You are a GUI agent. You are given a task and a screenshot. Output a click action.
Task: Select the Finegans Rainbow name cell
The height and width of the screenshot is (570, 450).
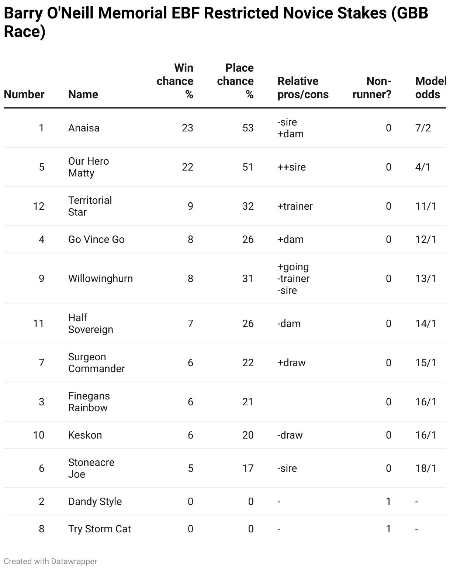[89, 402]
